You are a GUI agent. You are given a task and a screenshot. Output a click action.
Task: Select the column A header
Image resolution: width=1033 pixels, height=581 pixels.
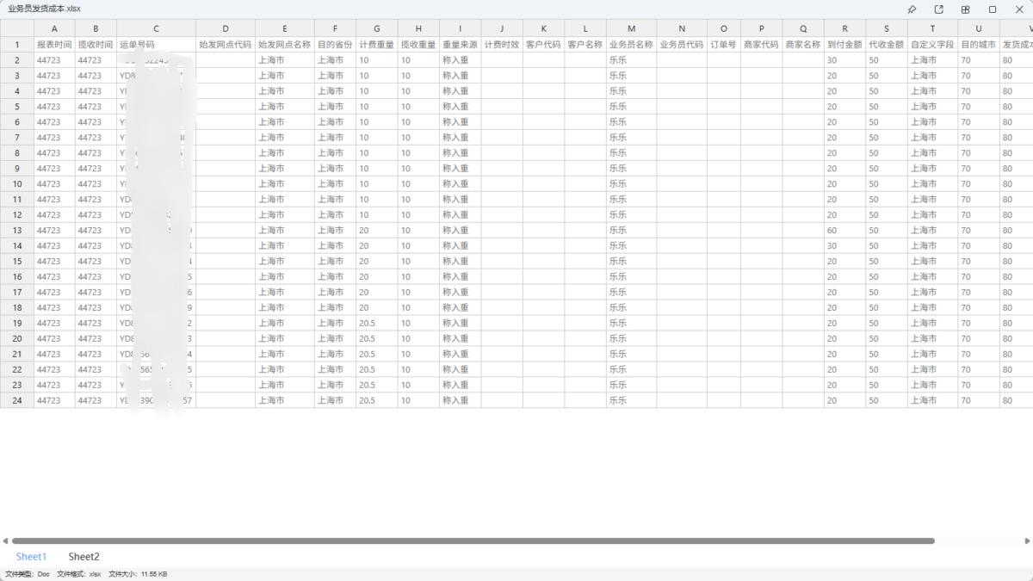pyautogui.click(x=54, y=28)
